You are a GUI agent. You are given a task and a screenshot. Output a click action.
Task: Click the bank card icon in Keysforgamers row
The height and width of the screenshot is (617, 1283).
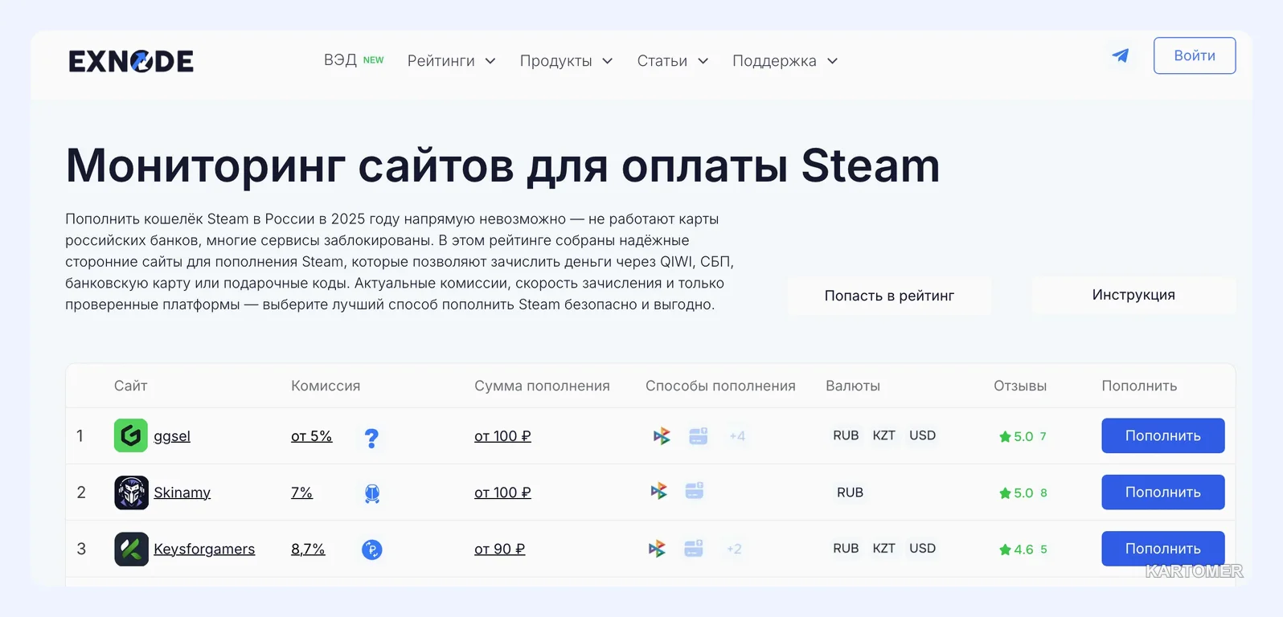[694, 549]
